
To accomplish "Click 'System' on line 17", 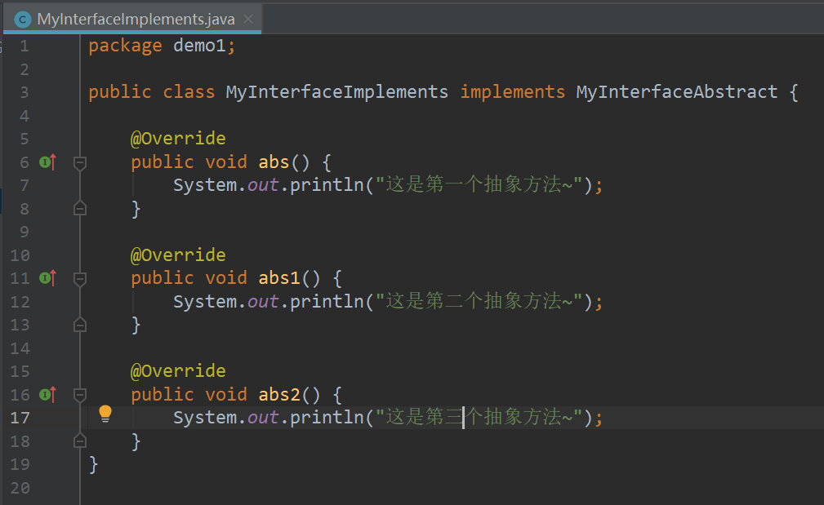I will tap(205, 418).
